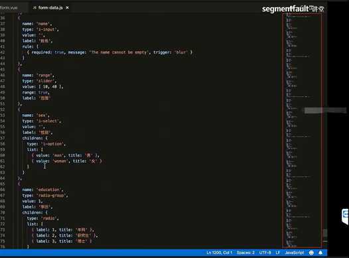Place cursor on name: 'range' line

[38, 75]
